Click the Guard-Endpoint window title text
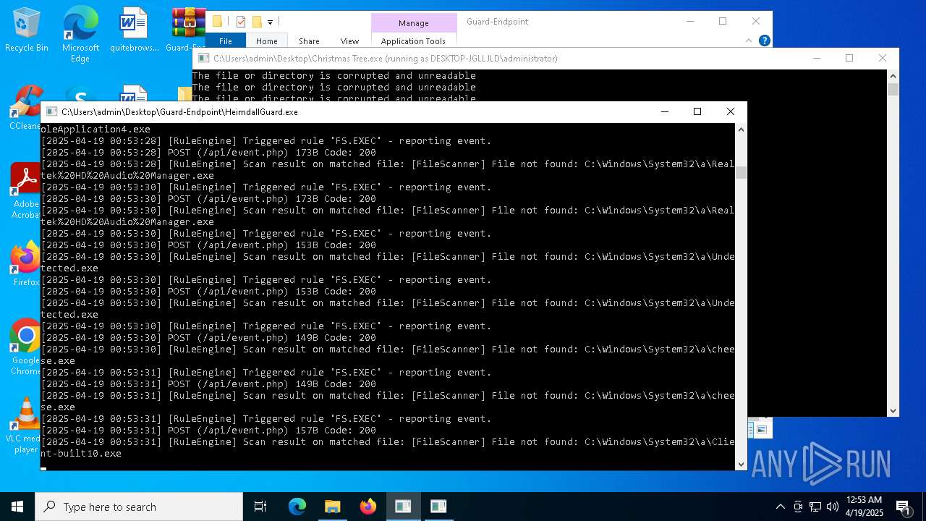Viewport: 926px width, 521px height. click(497, 22)
